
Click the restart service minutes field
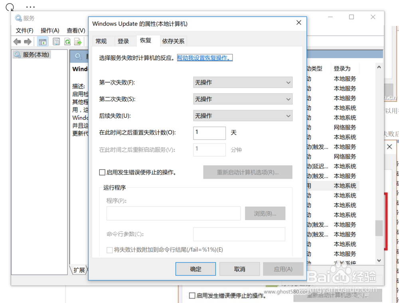209,150
